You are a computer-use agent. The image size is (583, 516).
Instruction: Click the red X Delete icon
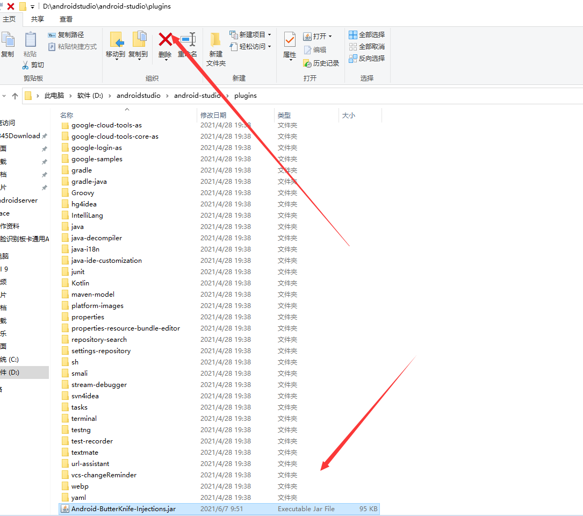[x=165, y=39]
